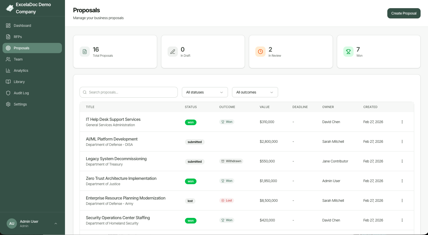Viewport: 428px width, 235px height.
Task: Click the Analytics bar chart icon
Action: coord(8,70)
